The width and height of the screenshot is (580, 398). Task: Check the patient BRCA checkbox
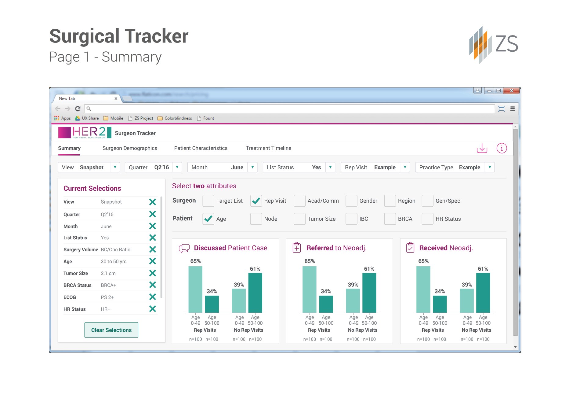[390, 219]
